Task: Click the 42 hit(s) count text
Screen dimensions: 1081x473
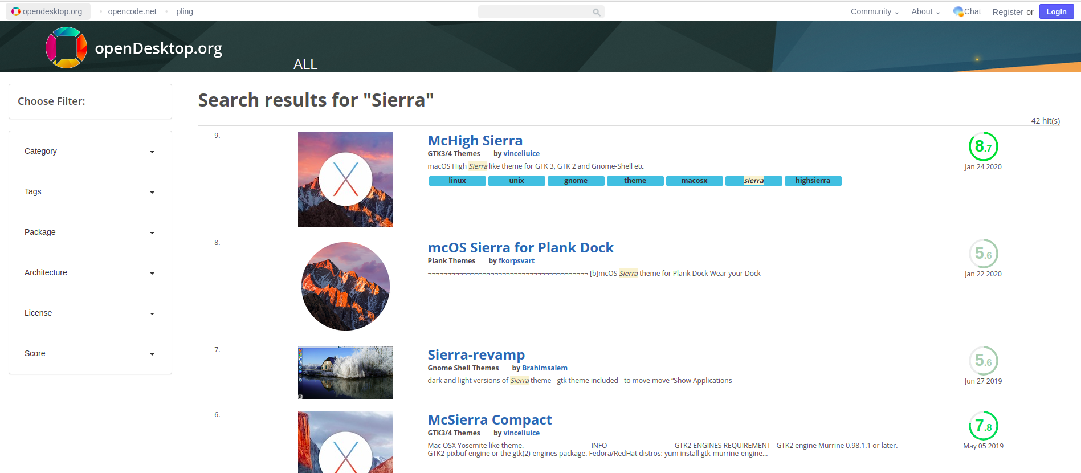Action: 1045,121
